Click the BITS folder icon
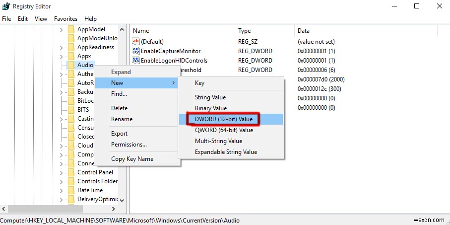The height and width of the screenshot is (225, 450). (71, 110)
